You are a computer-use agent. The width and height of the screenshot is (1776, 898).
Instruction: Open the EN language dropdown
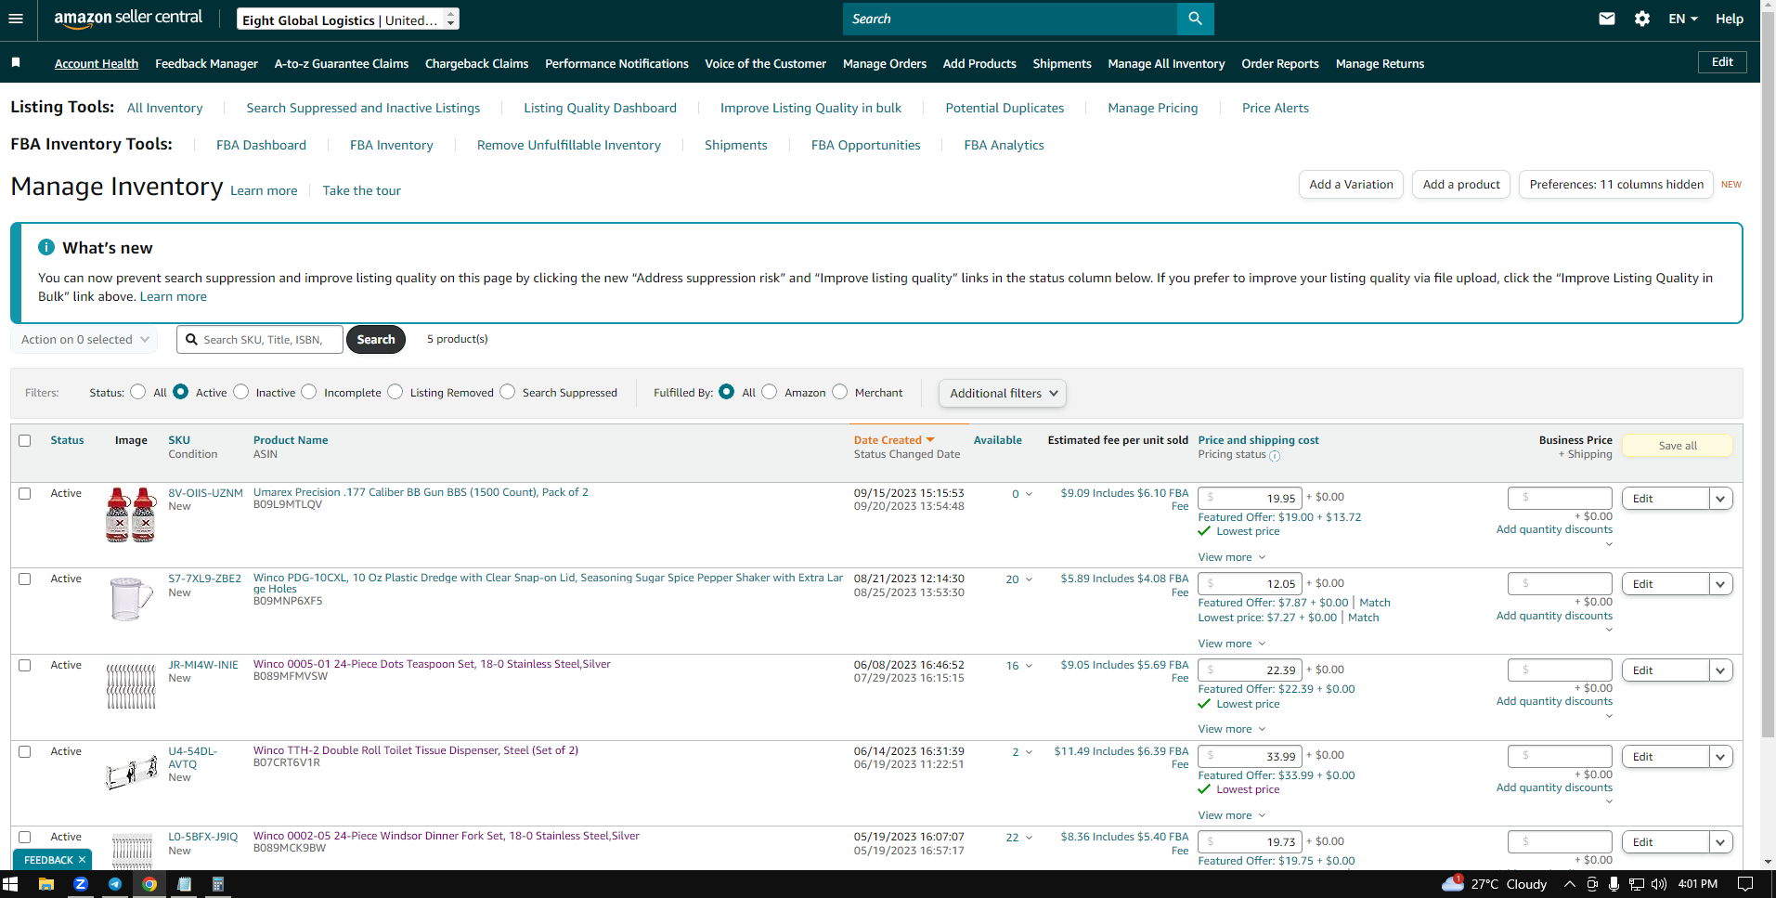(1683, 19)
